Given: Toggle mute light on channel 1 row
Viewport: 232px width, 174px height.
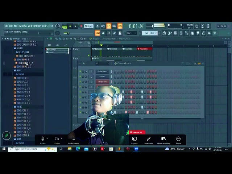Looking at the screenshot, I should 80,72.
